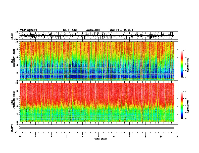Click the 7 tick label on time axis
This screenshot has width=199, height=153.
click(x=130, y=136)
